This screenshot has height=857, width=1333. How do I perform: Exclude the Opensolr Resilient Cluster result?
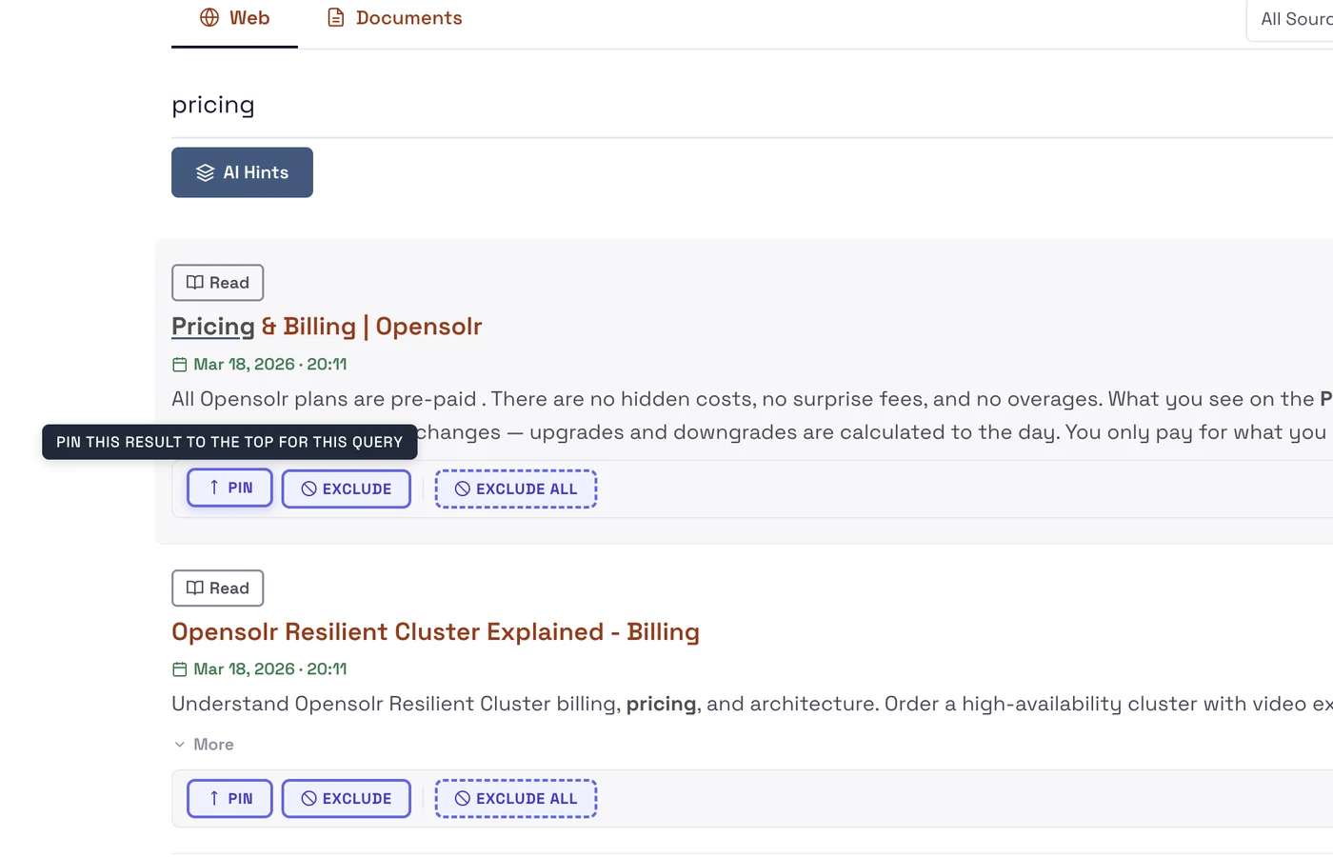click(x=346, y=798)
